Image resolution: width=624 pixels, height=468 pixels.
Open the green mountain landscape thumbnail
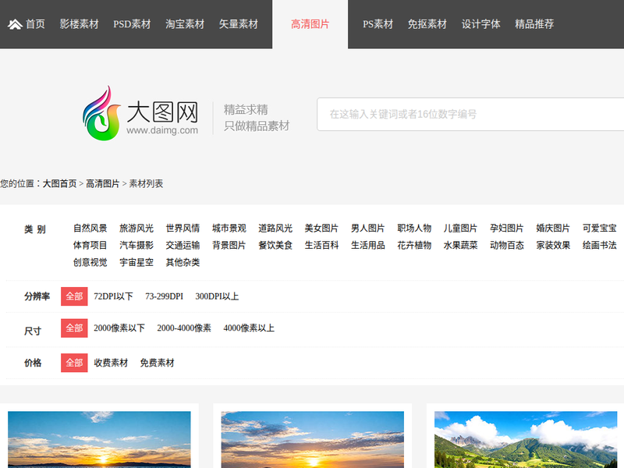526,439
